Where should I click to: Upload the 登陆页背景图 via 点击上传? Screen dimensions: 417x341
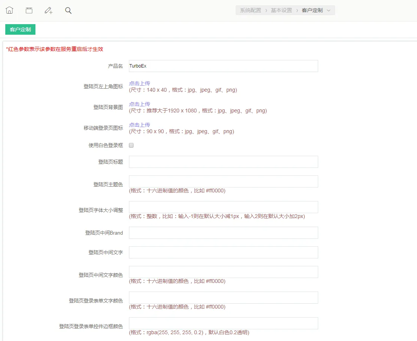pyautogui.click(x=140, y=104)
